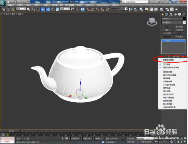
Task: Select the Unlink Selection tool
Action: [8, 9]
